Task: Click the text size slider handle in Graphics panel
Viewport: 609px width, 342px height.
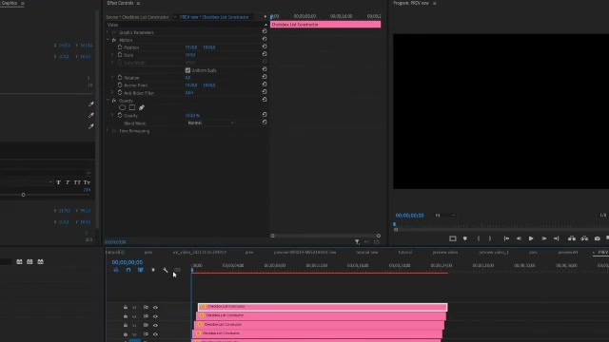Action: click(23, 195)
